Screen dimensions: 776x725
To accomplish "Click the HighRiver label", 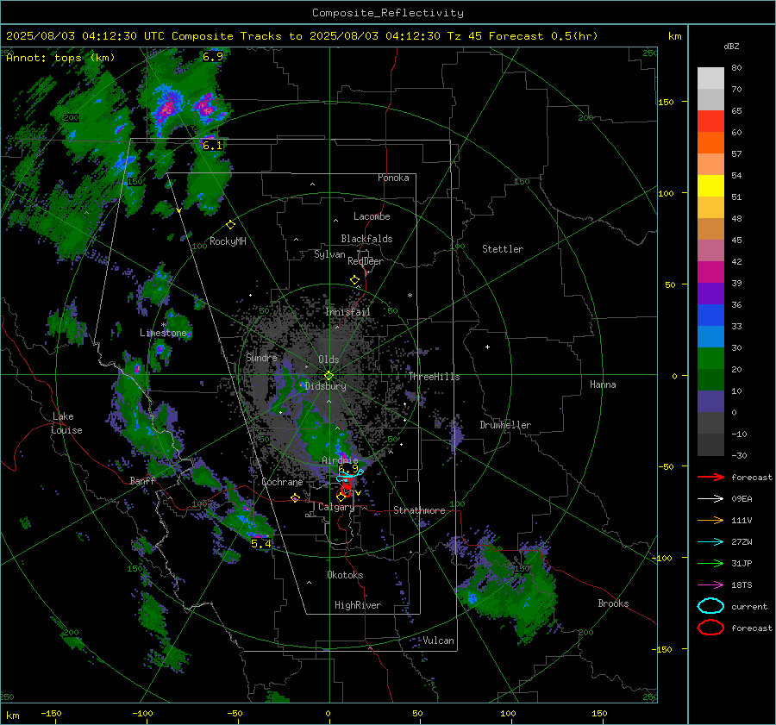I will click(357, 605).
